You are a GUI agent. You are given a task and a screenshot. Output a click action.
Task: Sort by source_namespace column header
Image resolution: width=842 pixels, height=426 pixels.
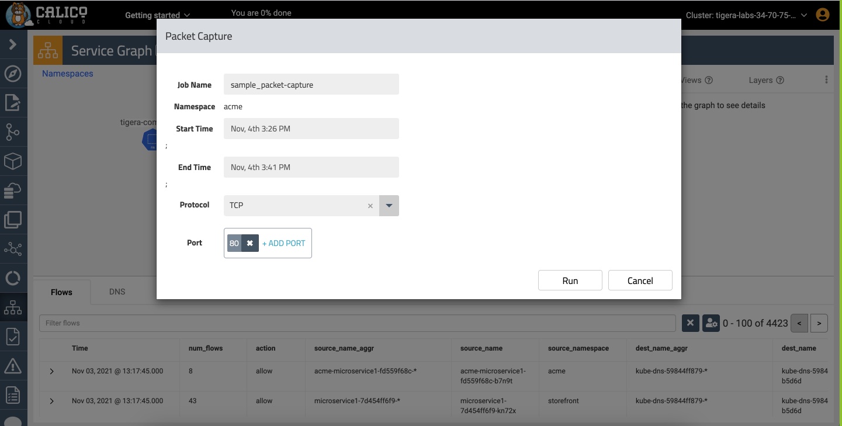coord(578,348)
